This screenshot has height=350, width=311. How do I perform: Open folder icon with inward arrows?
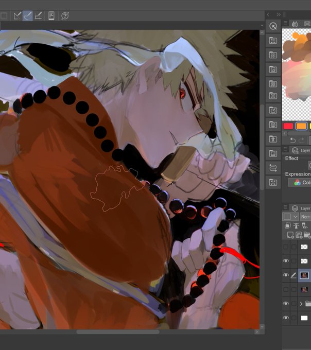coord(273,182)
